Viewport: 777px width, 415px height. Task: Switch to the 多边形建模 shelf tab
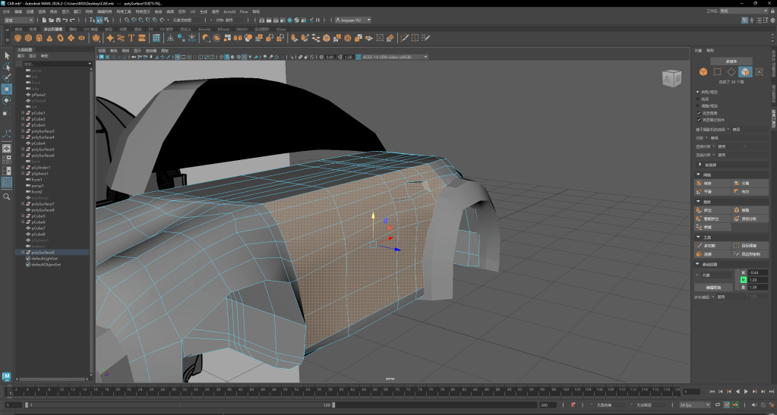[53, 29]
